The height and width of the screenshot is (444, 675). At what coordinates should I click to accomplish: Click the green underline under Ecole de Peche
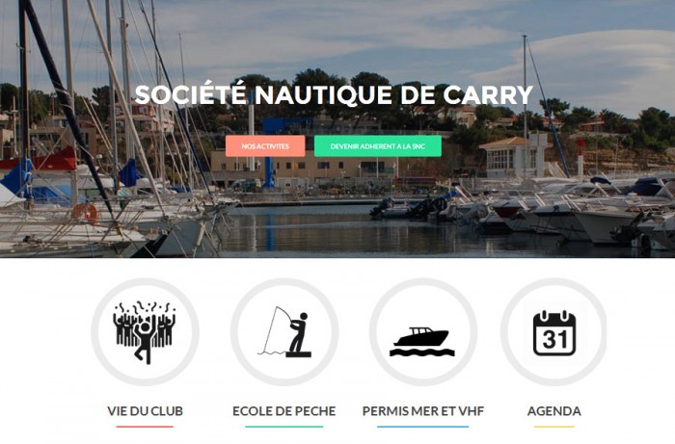284,427
